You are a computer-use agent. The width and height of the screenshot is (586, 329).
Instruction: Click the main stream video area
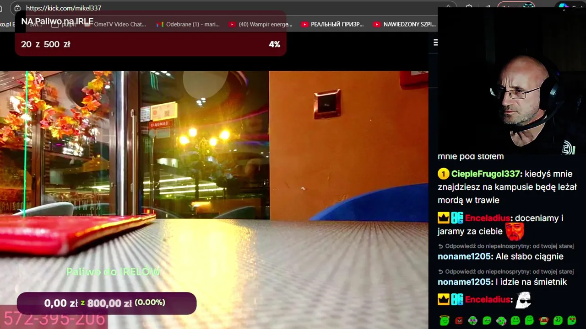click(214, 200)
